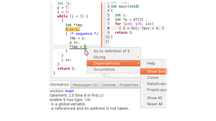Choose 'Go to definition of S'

(112, 51)
